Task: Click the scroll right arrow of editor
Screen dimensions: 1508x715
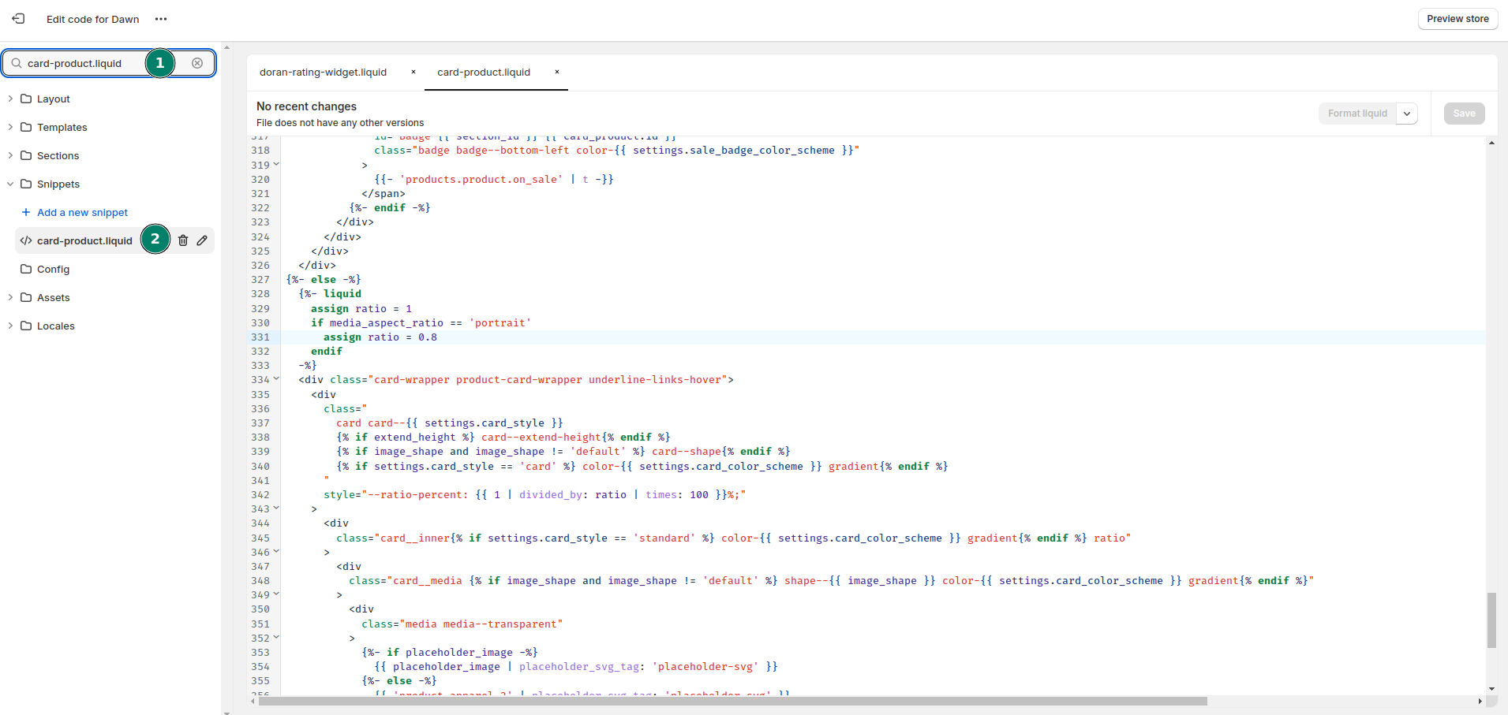Action: click(x=1480, y=701)
